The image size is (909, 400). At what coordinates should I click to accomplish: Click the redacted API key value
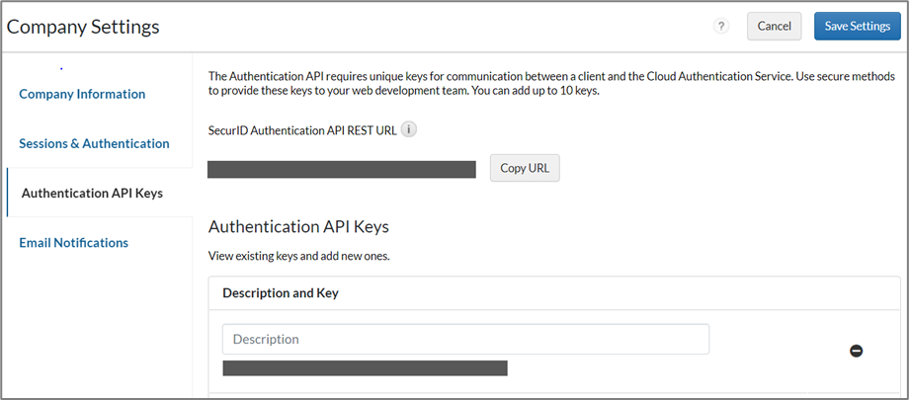[x=365, y=368]
